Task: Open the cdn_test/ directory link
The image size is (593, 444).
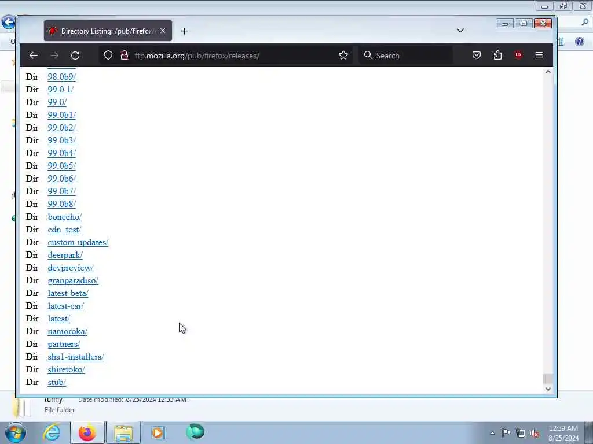Action: [x=64, y=230]
